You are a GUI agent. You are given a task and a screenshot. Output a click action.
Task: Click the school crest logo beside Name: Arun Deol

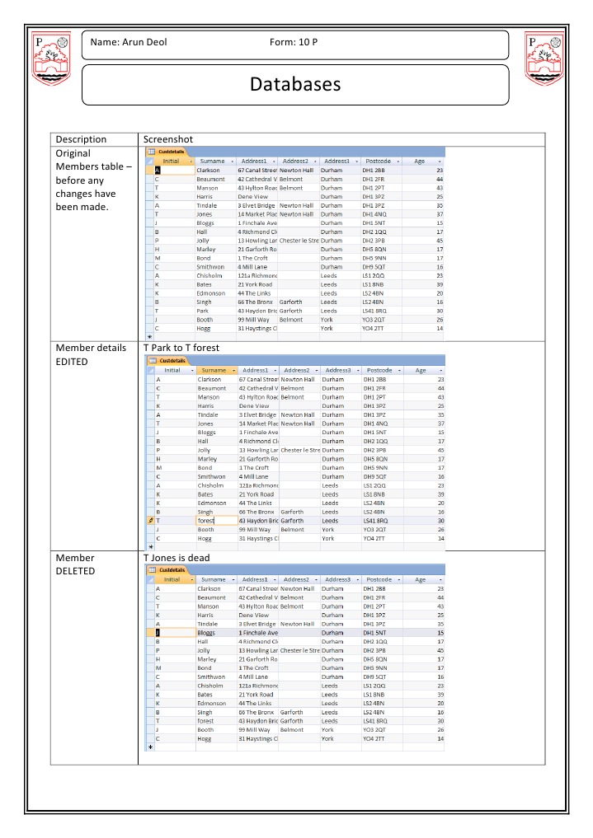51,59
